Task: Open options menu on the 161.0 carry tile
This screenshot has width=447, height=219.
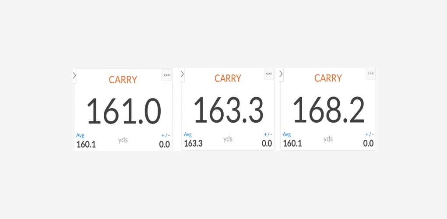Action: (167, 75)
